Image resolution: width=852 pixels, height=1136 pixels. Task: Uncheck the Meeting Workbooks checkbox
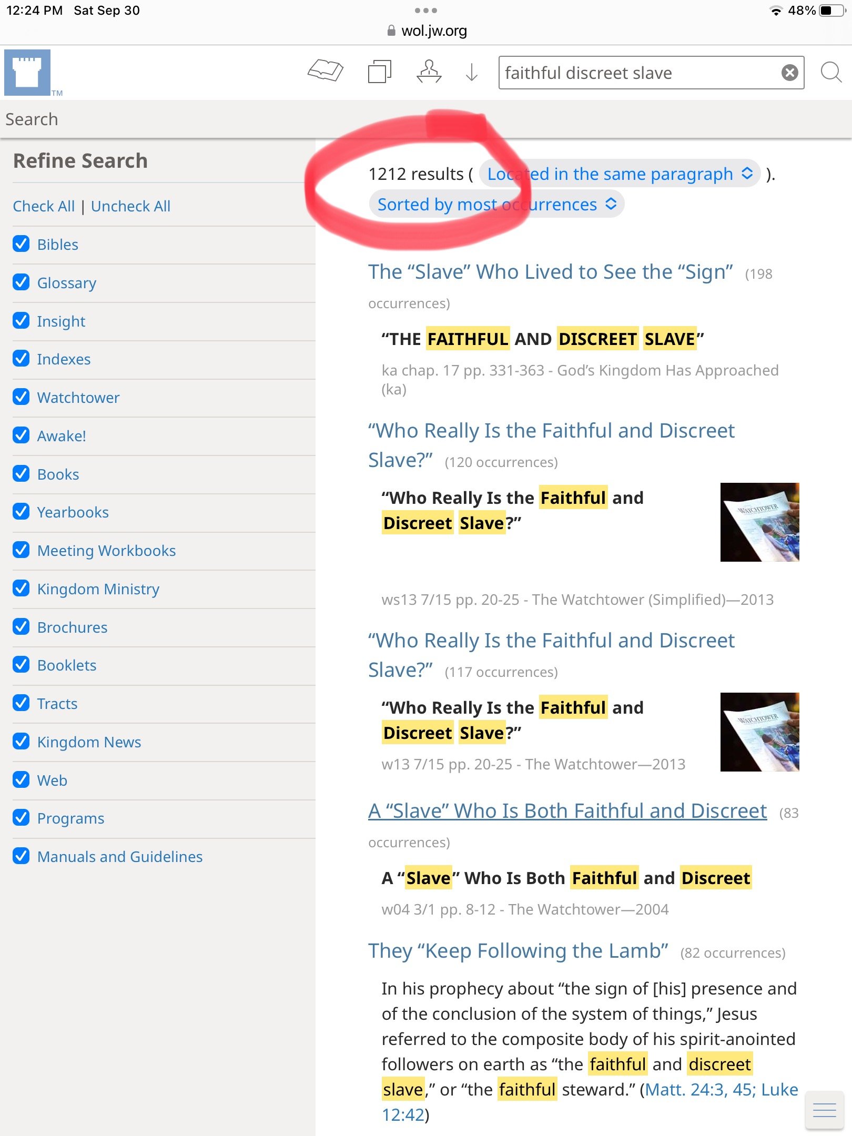click(x=21, y=550)
